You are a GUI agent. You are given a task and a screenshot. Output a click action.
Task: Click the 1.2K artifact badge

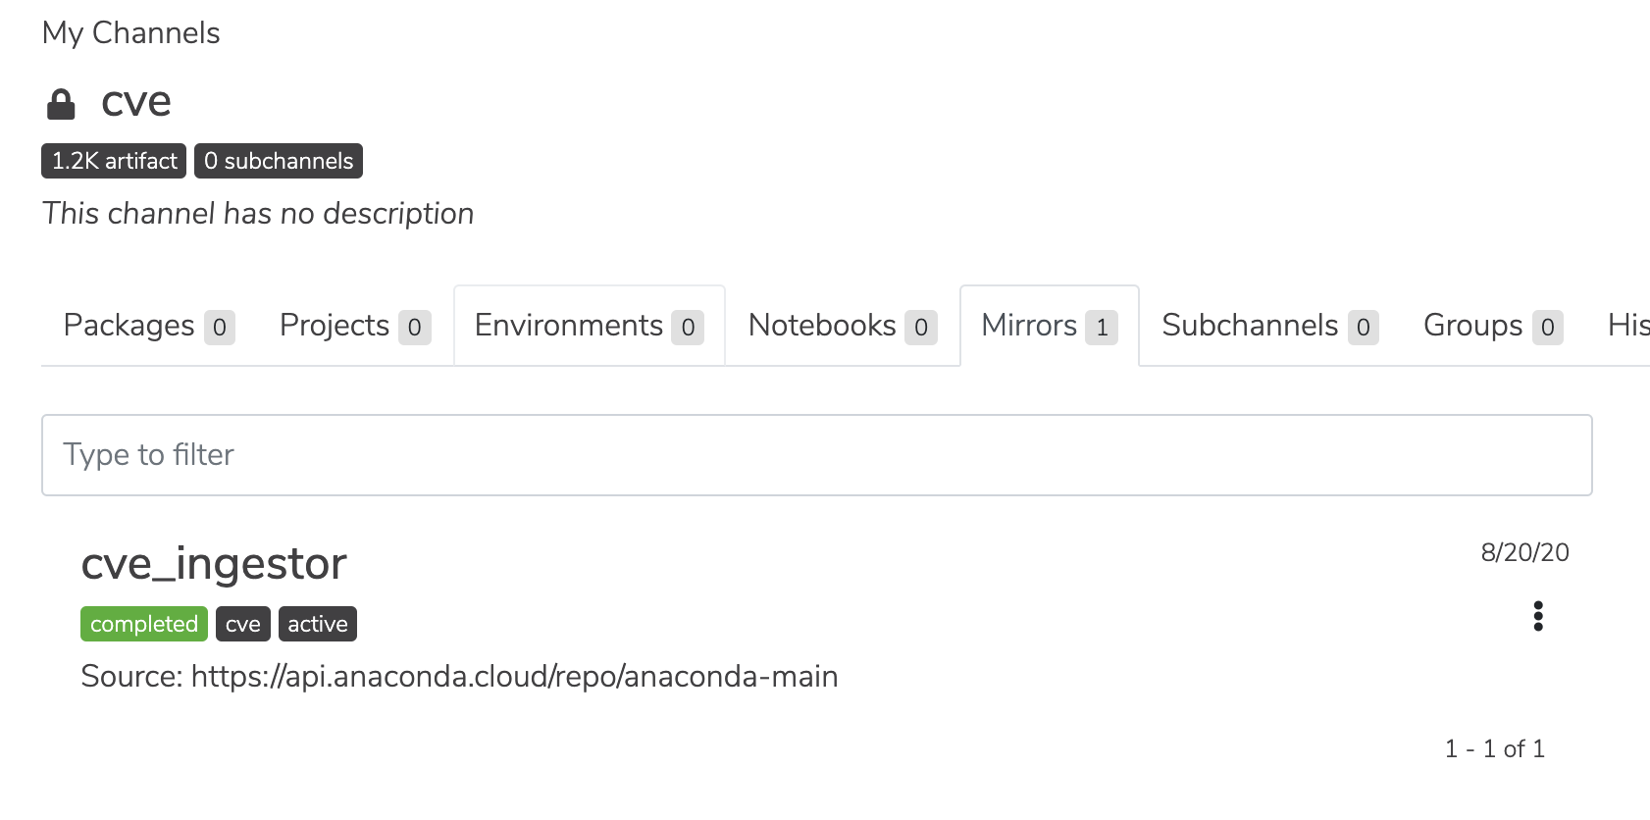pyautogui.click(x=114, y=161)
